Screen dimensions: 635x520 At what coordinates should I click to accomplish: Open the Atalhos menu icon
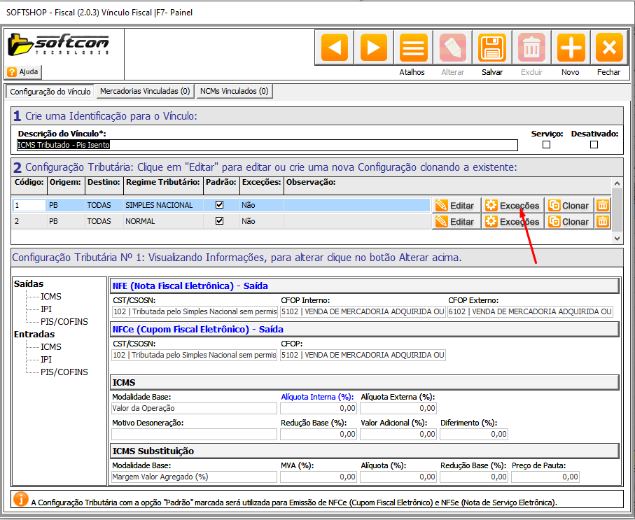(x=413, y=48)
